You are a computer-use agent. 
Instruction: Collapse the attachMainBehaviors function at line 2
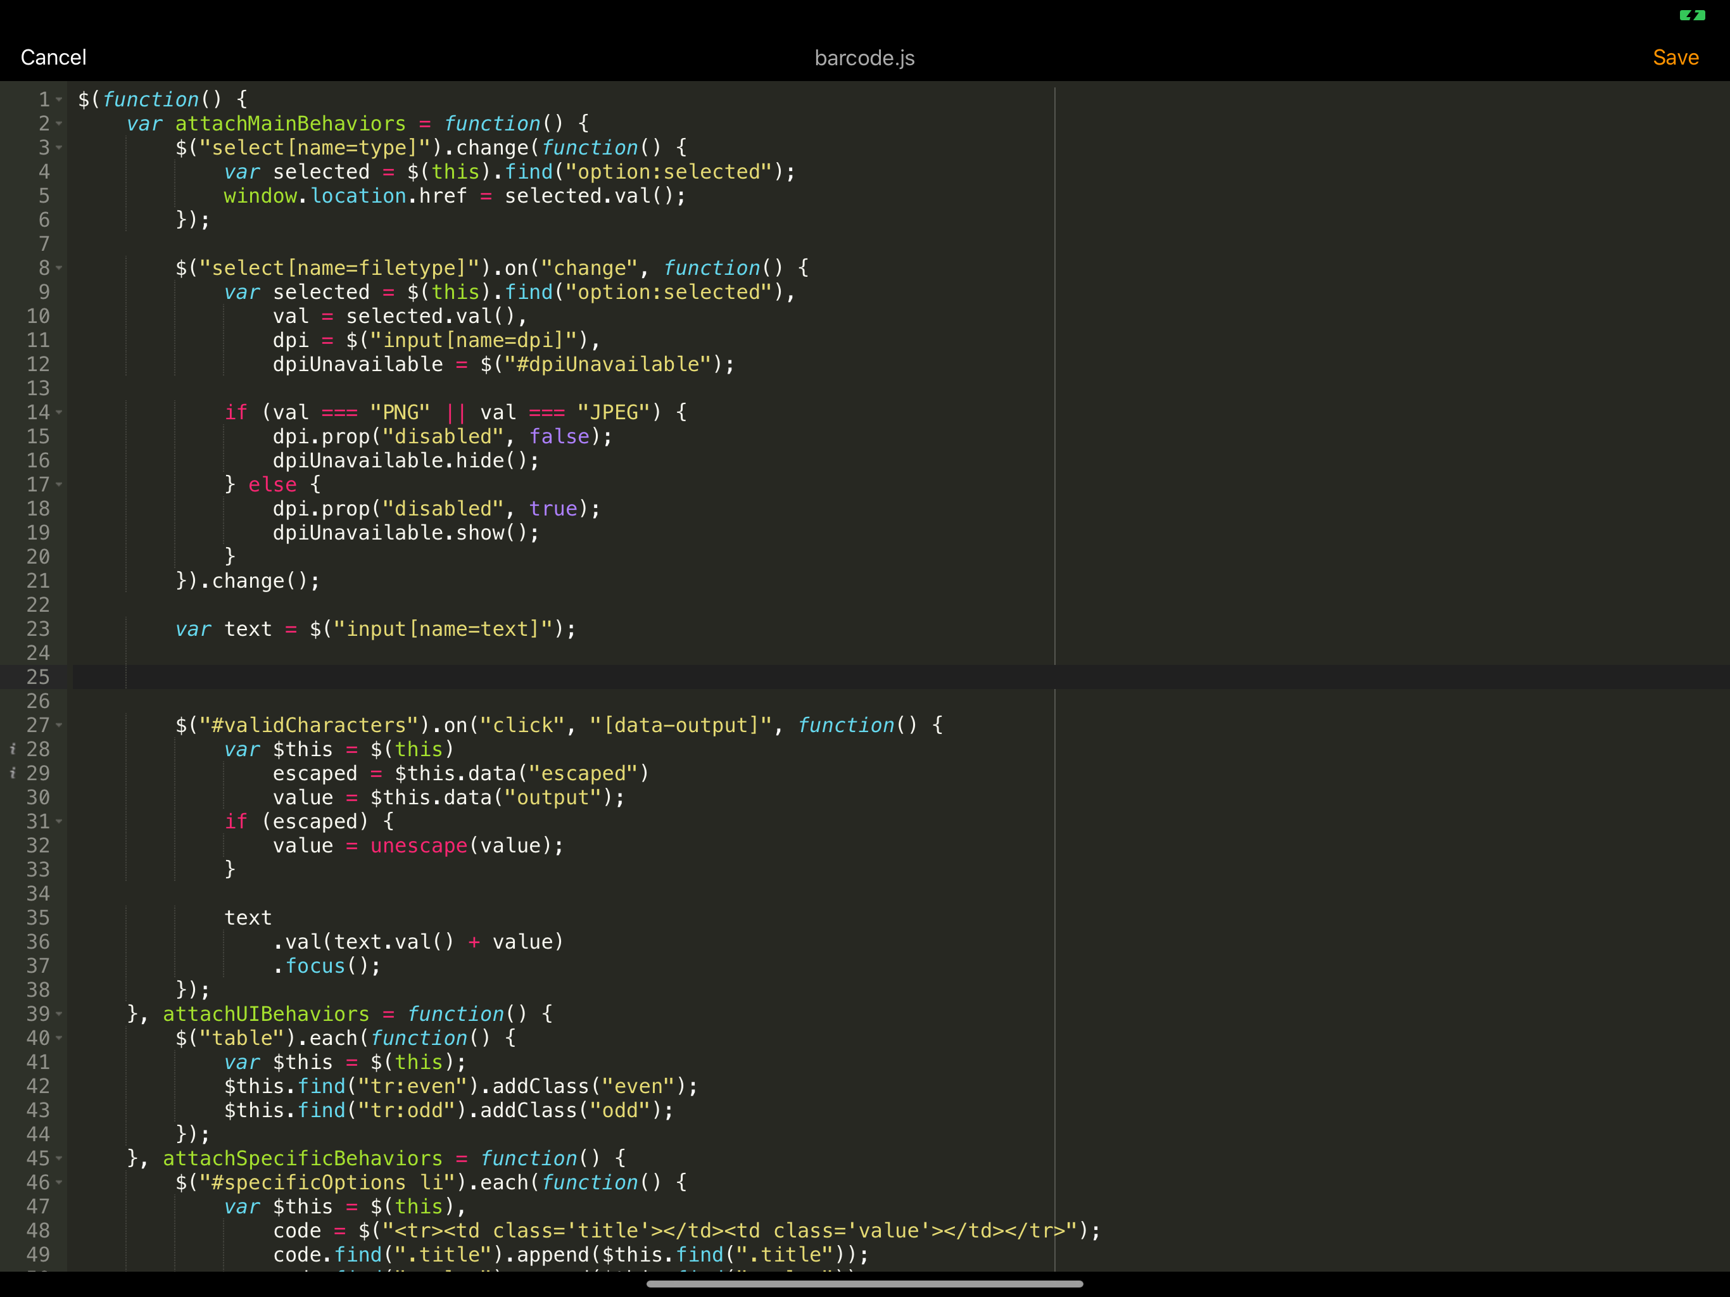[x=60, y=123]
